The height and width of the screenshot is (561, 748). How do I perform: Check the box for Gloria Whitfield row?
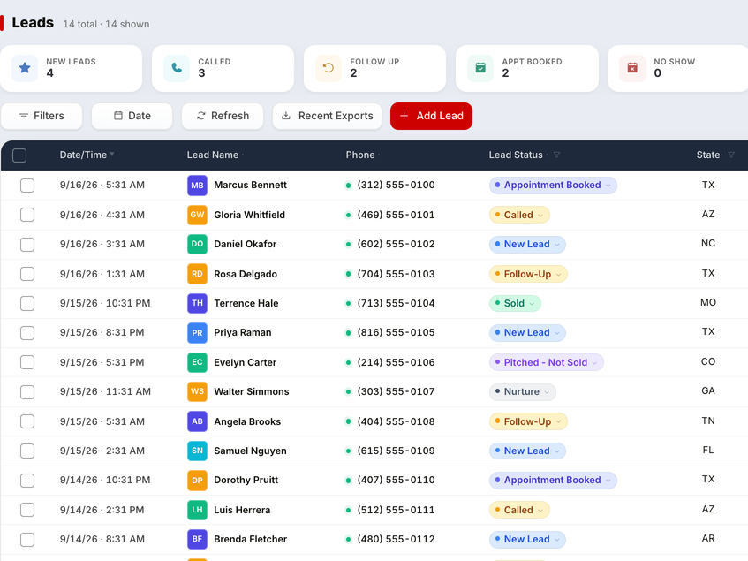[27, 215]
